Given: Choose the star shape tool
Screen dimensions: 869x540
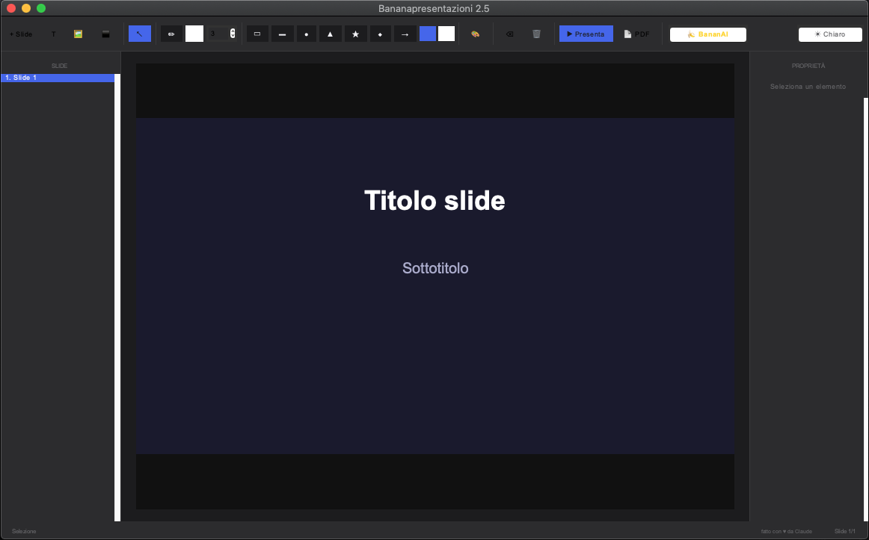Looking at the screenshot, I should pyautogui.click(x=356, y=34).
